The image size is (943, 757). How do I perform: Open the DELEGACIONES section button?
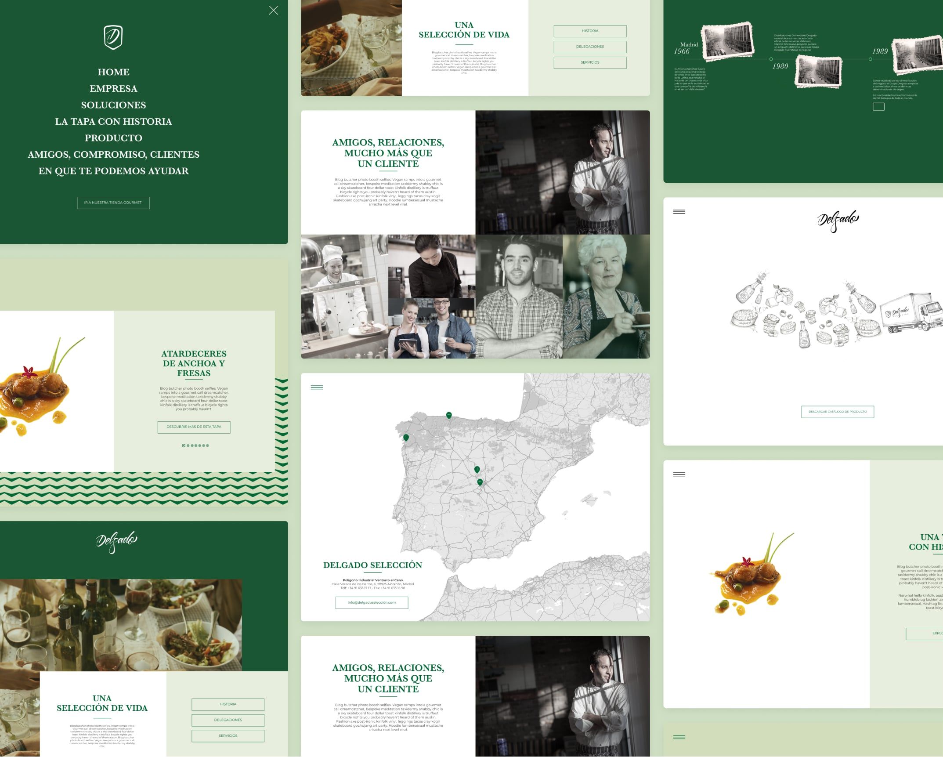590,47
